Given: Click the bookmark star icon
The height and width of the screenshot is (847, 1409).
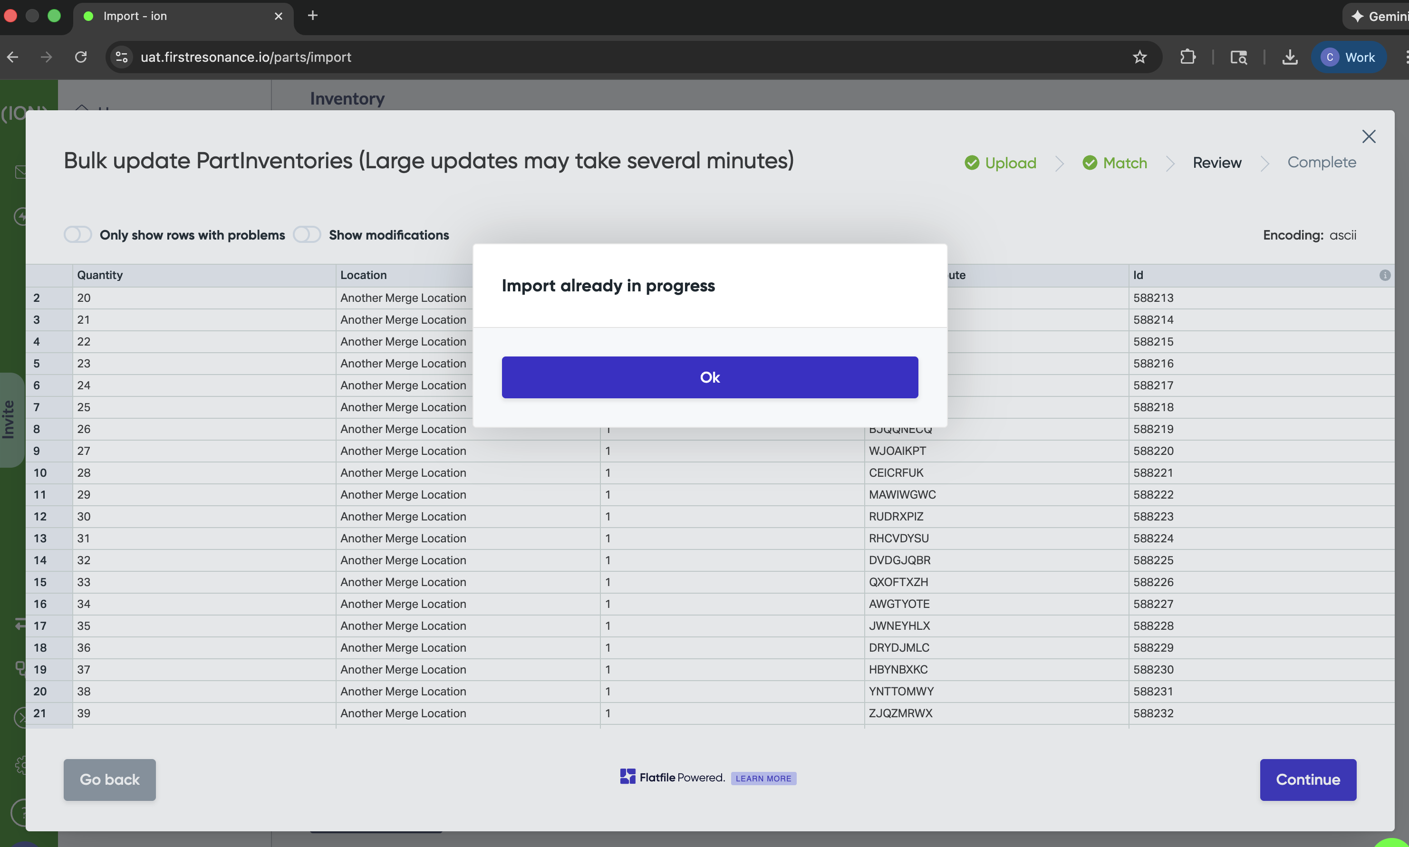Looking at the screenshot, I should click(x=1139, y=57).
